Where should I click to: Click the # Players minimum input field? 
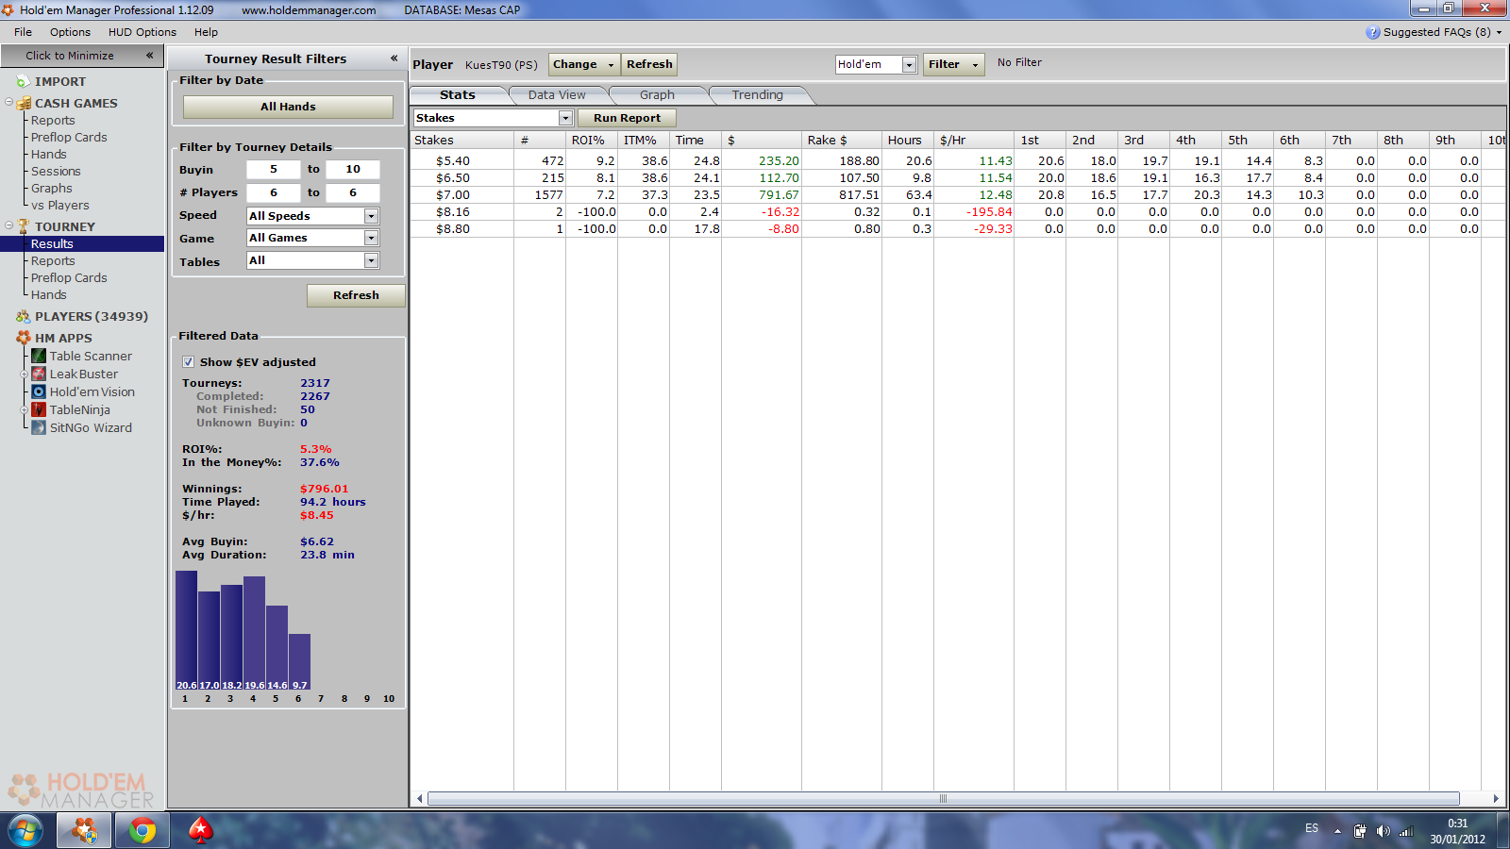(273, 192)
